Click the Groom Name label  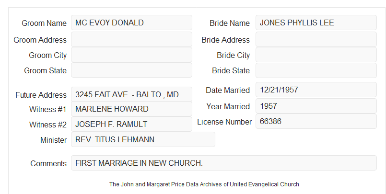point(44,23)
